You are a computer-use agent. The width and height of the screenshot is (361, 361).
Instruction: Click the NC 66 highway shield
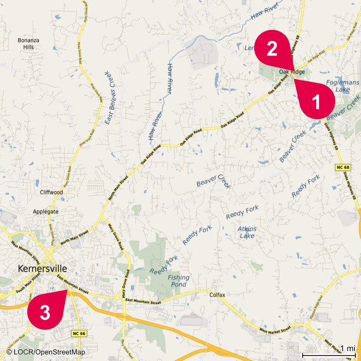pyautogui.click(x=79, y=333)
